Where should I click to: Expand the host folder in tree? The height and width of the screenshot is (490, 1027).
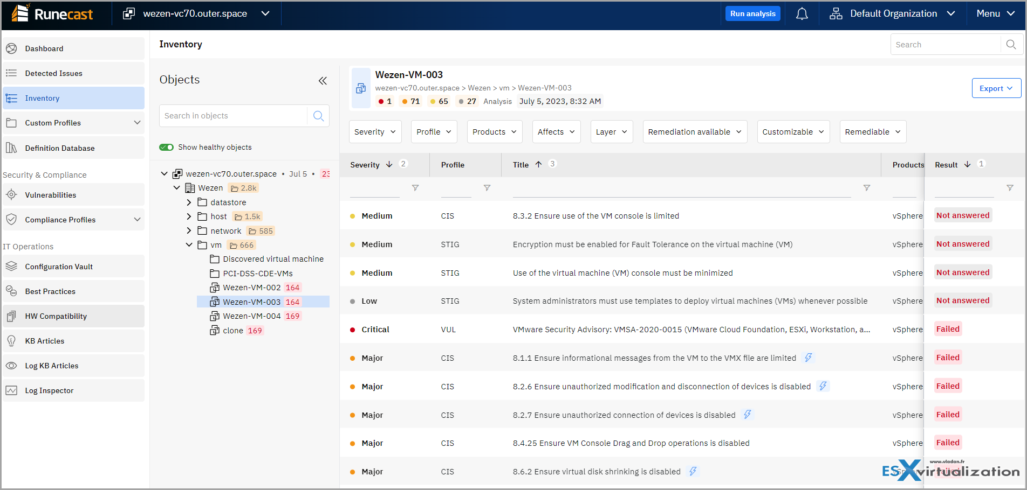click(x=189, y=216)
